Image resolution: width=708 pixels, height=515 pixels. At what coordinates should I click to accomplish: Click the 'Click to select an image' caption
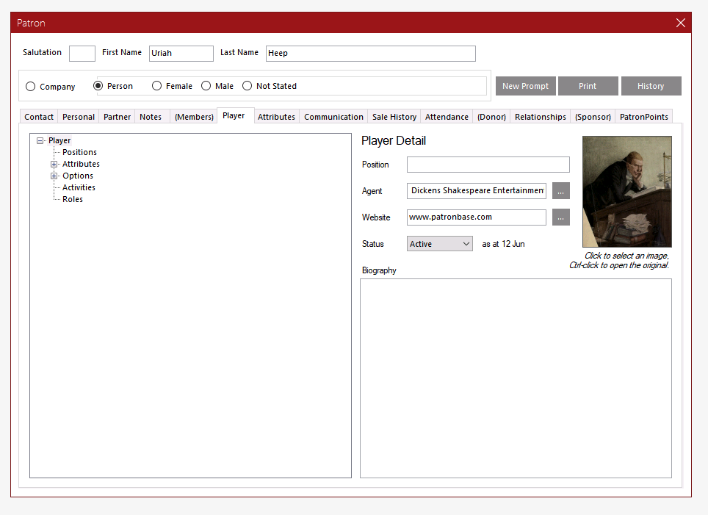pos(626,256)
